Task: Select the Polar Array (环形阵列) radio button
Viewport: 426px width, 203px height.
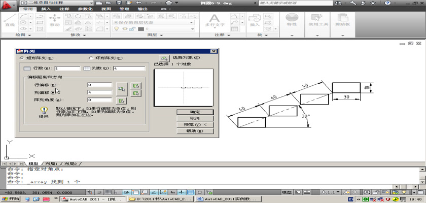Action: click(91, 58)
